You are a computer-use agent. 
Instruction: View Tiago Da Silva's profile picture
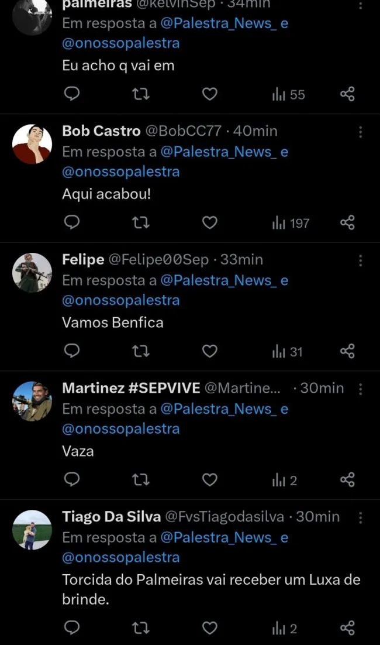[32, 529]
